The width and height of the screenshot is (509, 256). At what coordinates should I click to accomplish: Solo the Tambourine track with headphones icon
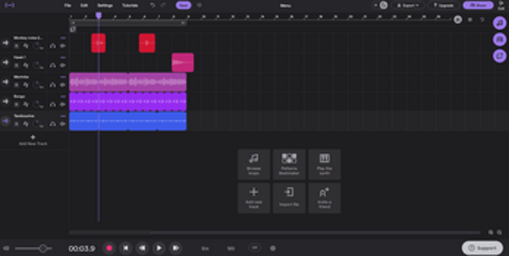pyautogui.click(x=53, y=124)
